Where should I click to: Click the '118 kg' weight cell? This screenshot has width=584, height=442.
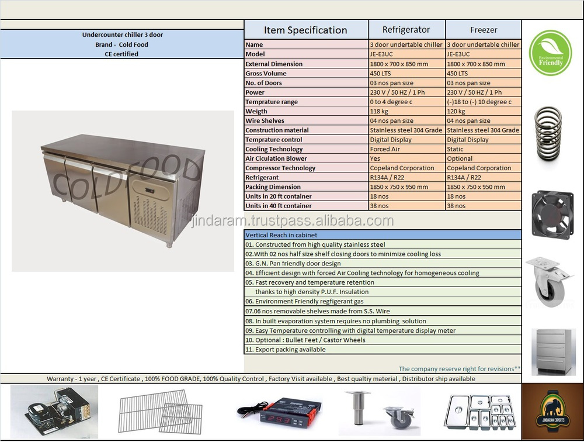tap(407, 111)
